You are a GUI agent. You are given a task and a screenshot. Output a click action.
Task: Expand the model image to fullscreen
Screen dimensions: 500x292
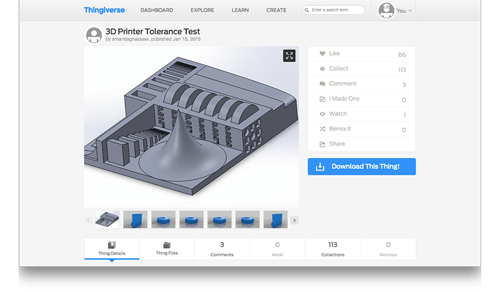click(289, 56)
